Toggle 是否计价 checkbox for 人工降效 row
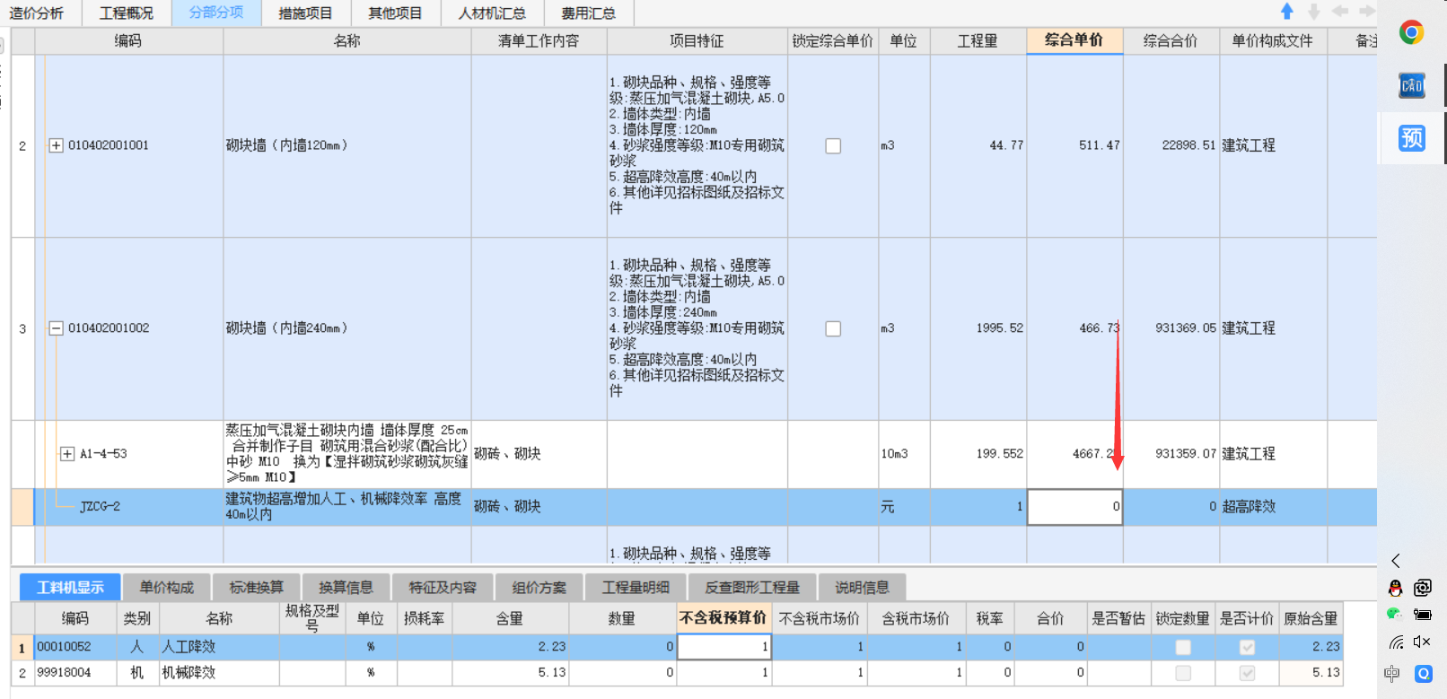Screen dimensions: 1447x699 [1247, 647]
